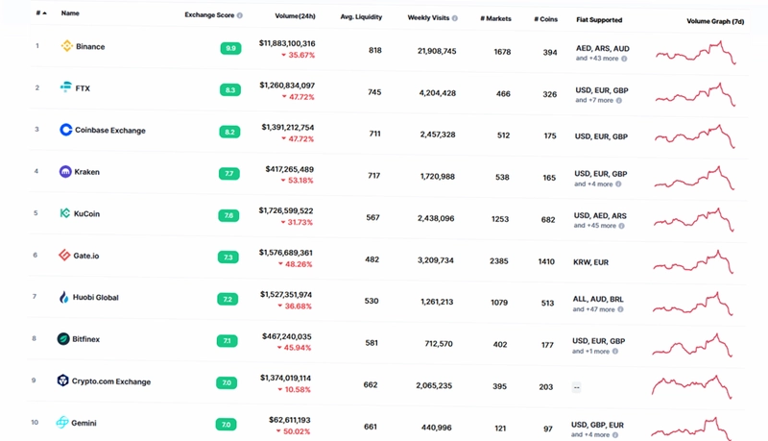Open Binance's 7d volume graph

tap(695, 53)
